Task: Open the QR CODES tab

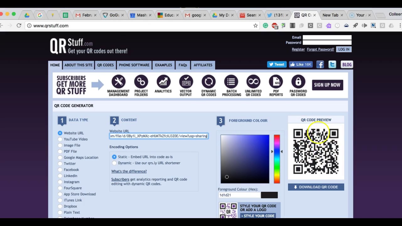Action: 106,65
